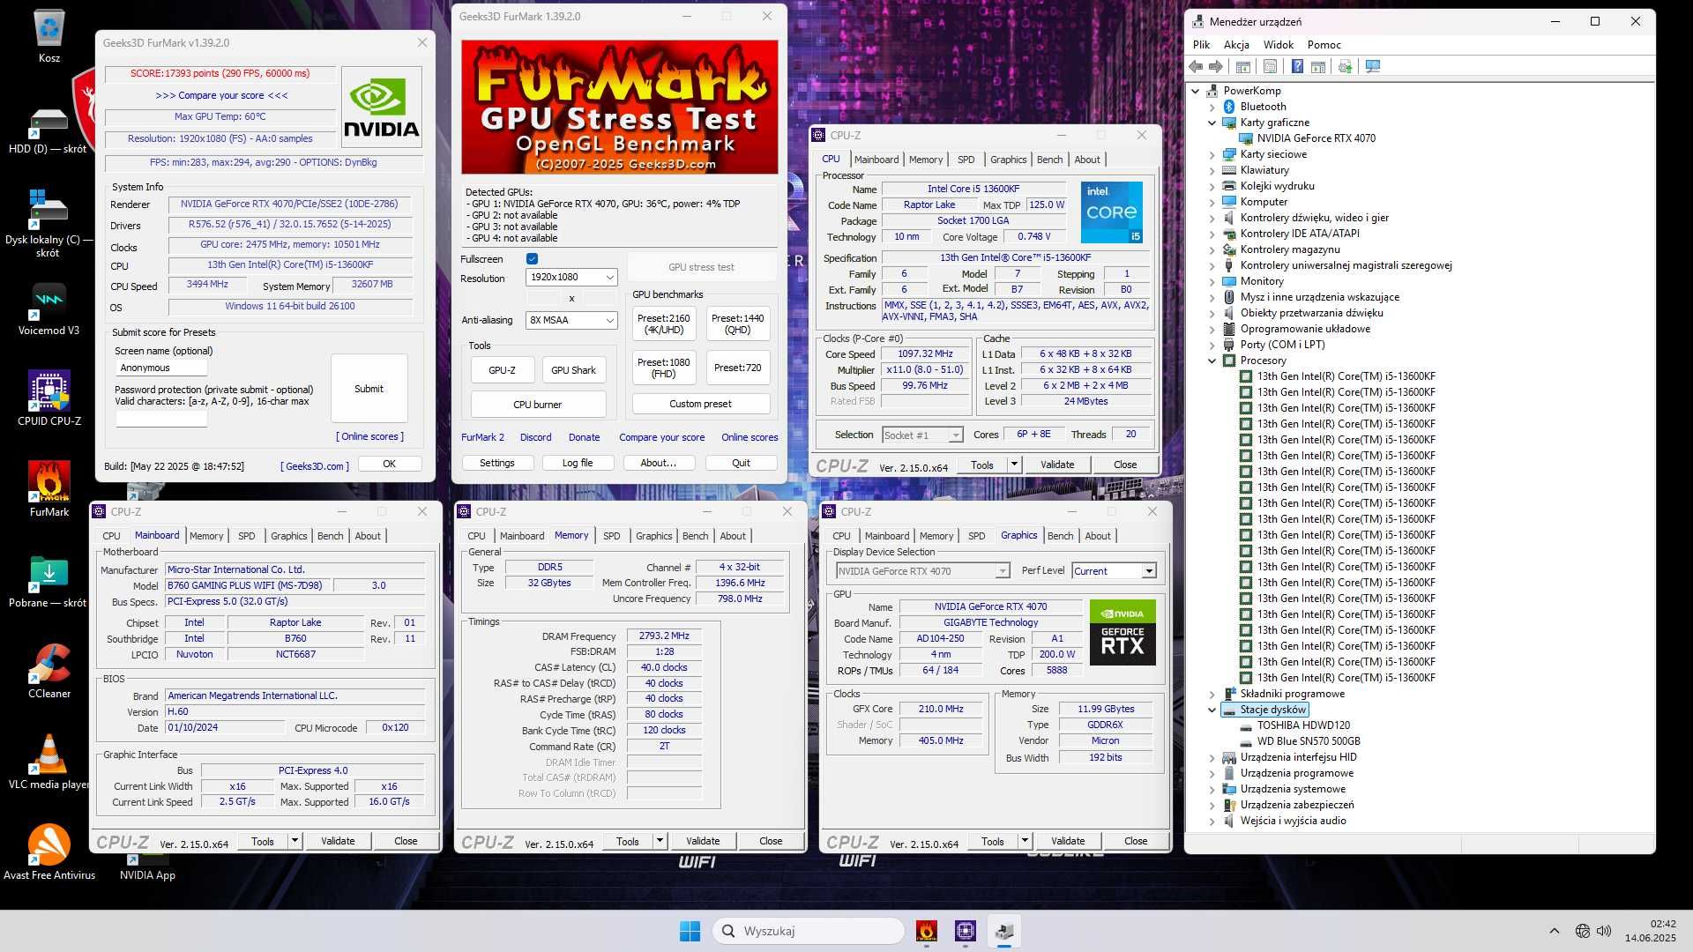
Task: Click the password protection input field
Action: 161,418
